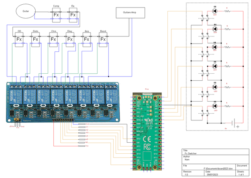Image resolution: width=251 pixels, height=178 pixels.
Task: Click the 'File' field label
Action: (185, 165)
